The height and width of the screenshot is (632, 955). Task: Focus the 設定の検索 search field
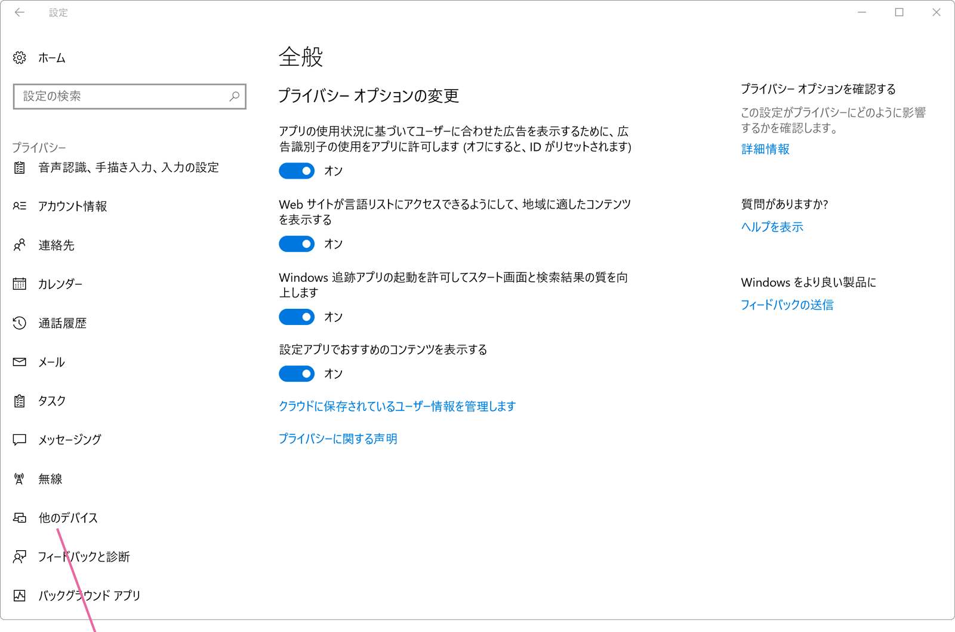tap(130, 96)
